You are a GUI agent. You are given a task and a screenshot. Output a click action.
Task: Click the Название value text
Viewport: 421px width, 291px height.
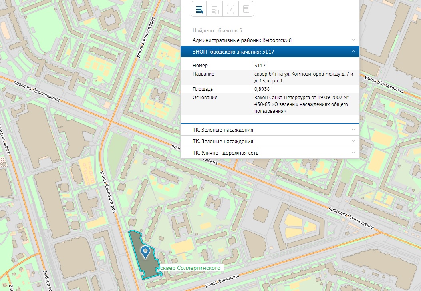[x=303, y=77]
